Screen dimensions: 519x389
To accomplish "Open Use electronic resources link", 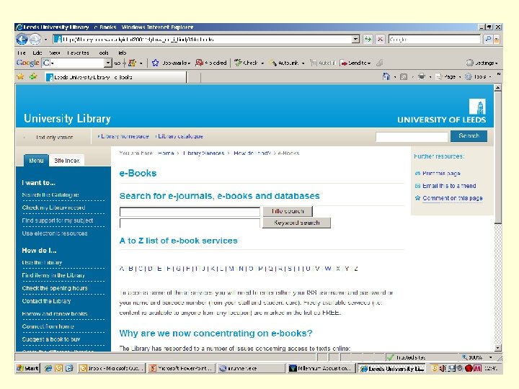I will (x=55, y=233).
